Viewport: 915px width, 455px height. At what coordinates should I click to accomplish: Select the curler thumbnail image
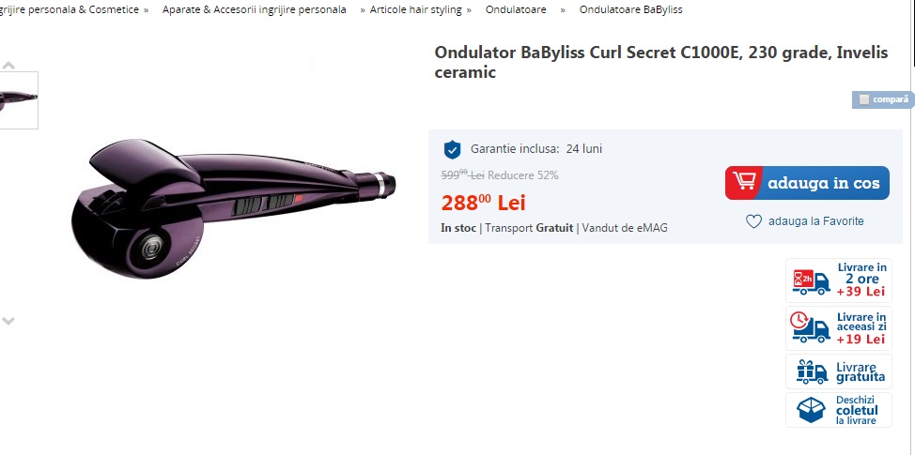coord(19,100)
